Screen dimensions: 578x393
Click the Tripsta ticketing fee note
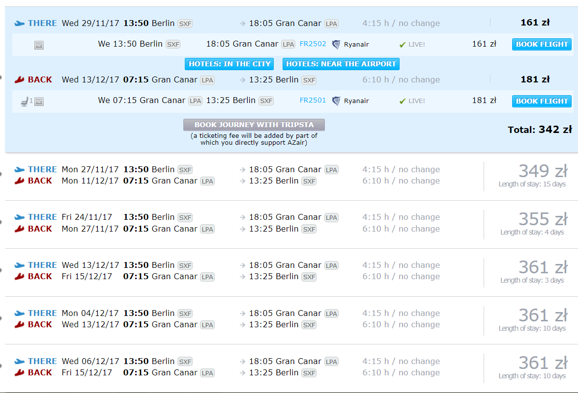pos(254,139)
